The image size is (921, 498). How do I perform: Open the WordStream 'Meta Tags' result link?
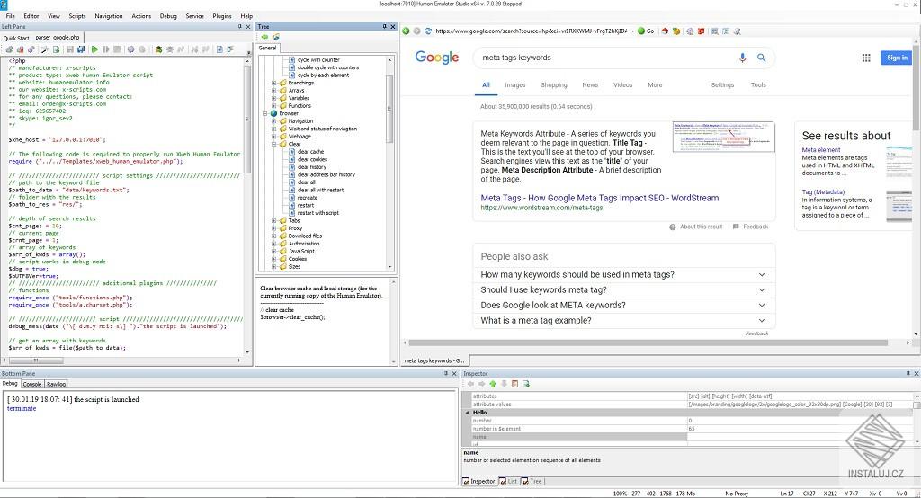point(600,198)
